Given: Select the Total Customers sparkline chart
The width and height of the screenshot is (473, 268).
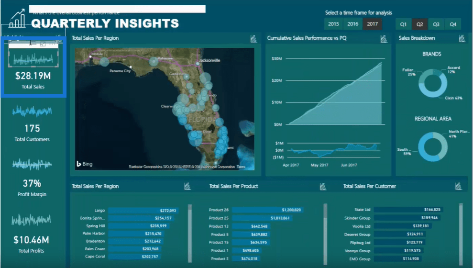Looking at the screenshot, I should coord(32,112).
